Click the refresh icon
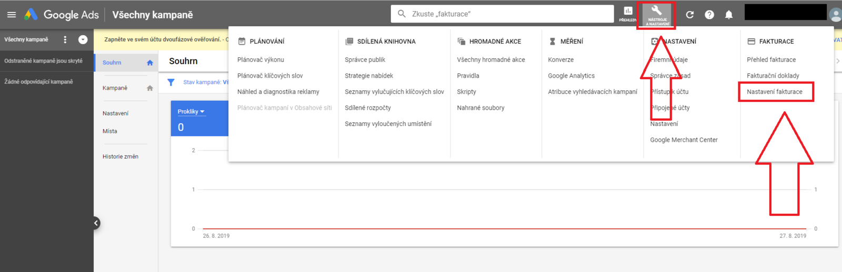The image size is (842, 272). click(690, 15)
